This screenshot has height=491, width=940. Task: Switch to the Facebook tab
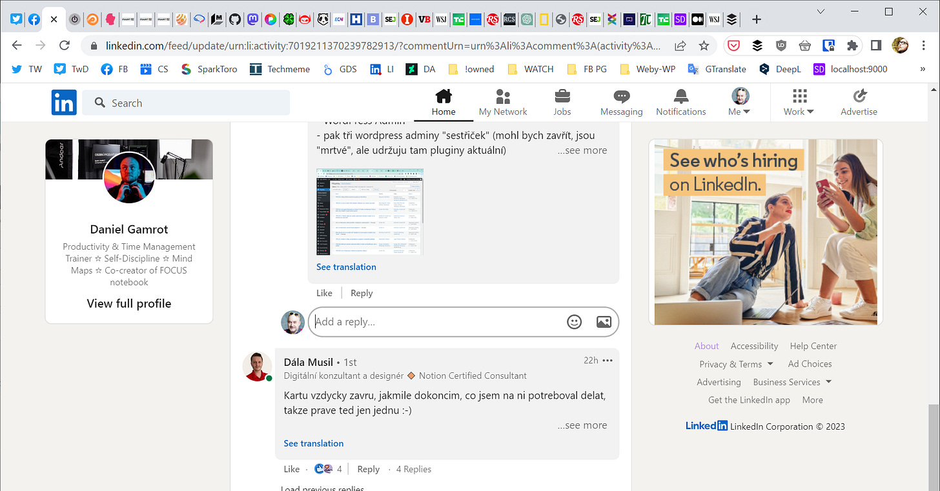click(x=34, y=19)
